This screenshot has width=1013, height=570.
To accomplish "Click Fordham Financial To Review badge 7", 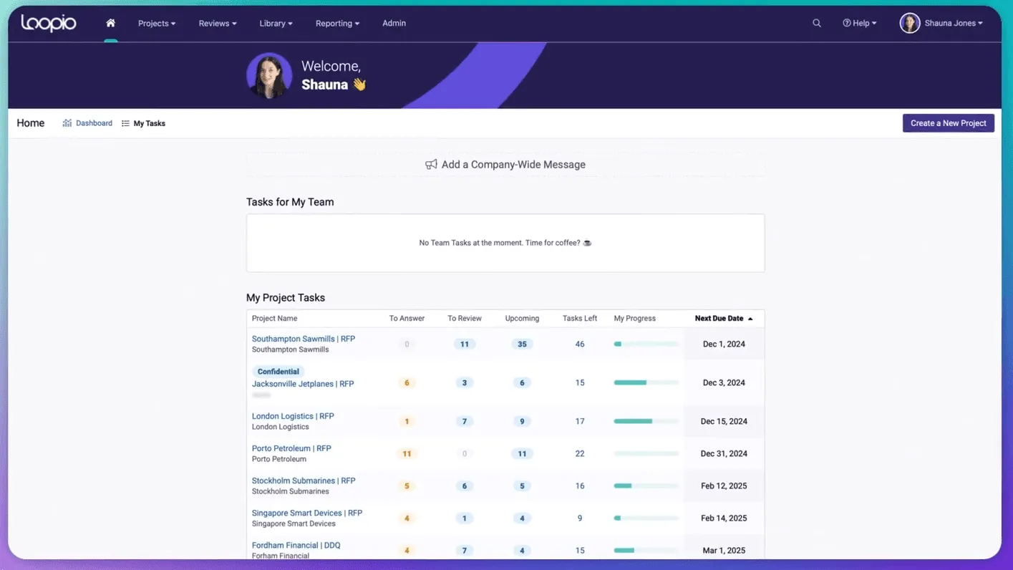I will tap(465, 551).
